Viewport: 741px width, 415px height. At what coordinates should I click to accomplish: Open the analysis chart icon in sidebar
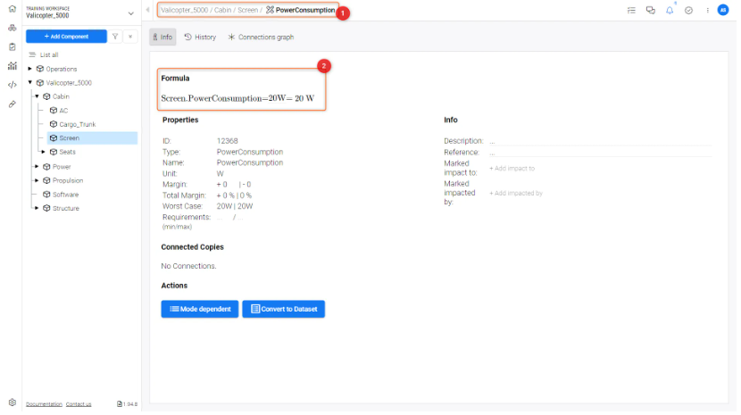click(x=12, y=66)
